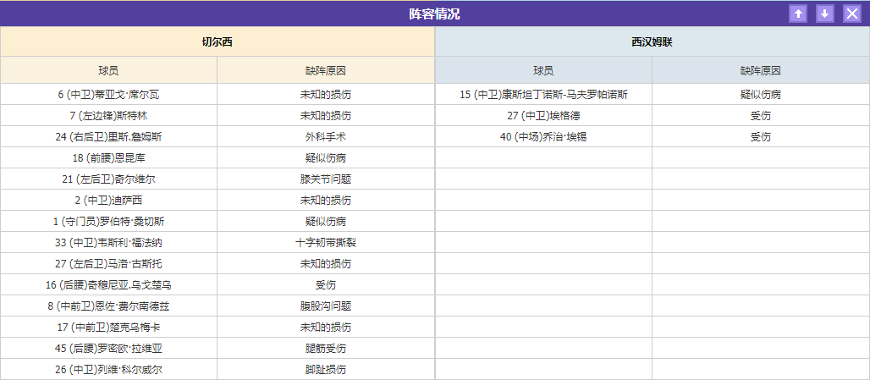Select player 17 (中前卫)楚克乌梅卡
This screenshot has height=380, width=870.
click(x=108, y=328)
